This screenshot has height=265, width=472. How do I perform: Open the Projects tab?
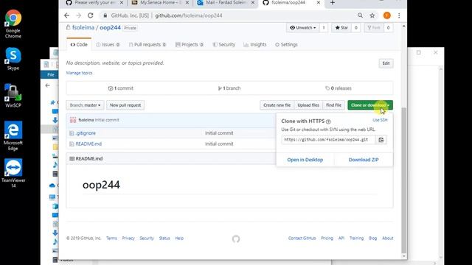(x=190, y=44)
